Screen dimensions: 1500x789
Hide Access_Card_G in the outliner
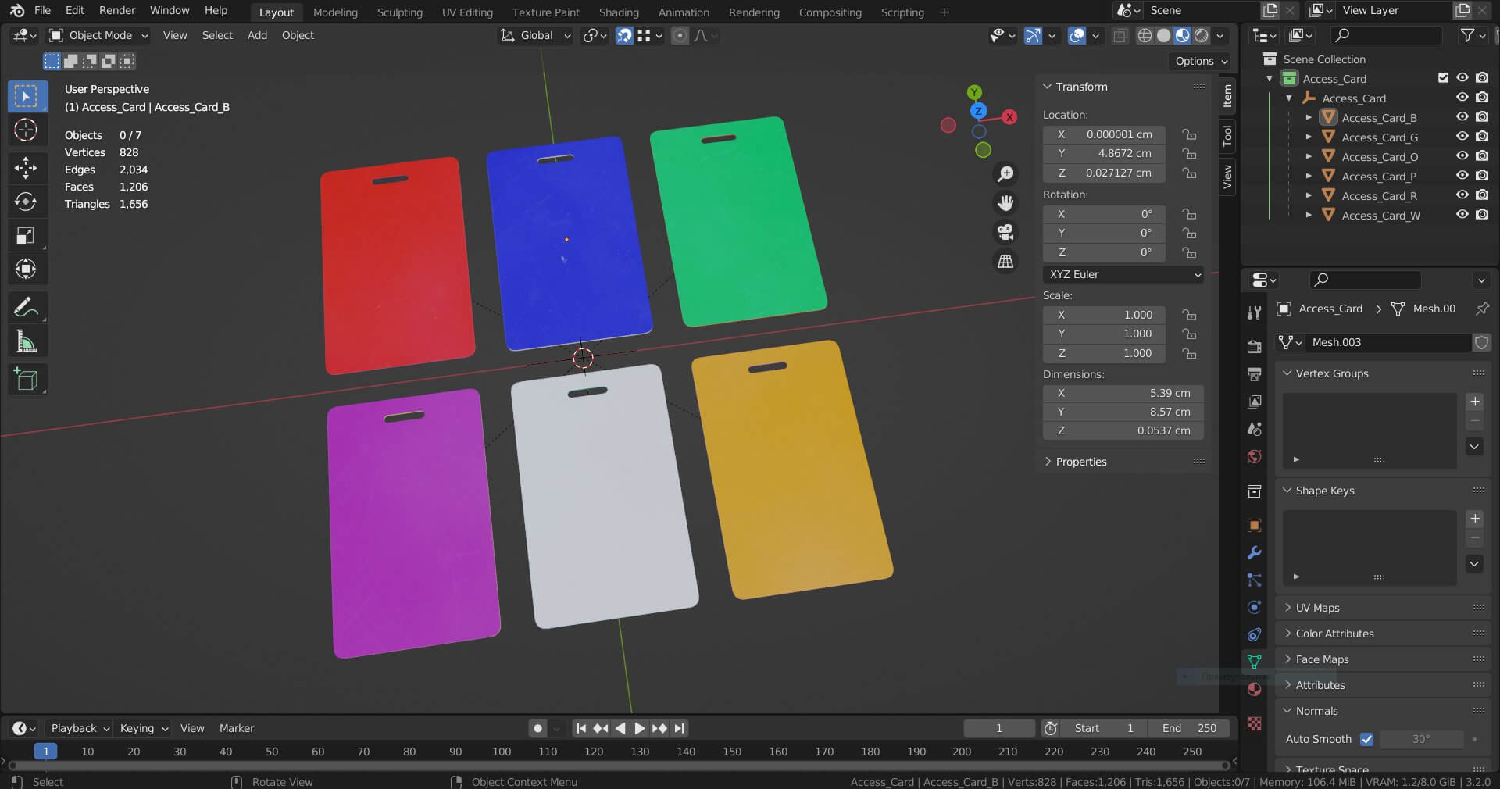click(x=1462, y=137)
